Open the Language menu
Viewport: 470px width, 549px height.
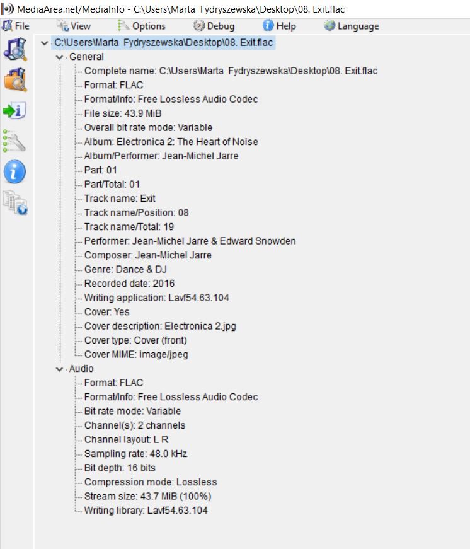click(358, 26)
